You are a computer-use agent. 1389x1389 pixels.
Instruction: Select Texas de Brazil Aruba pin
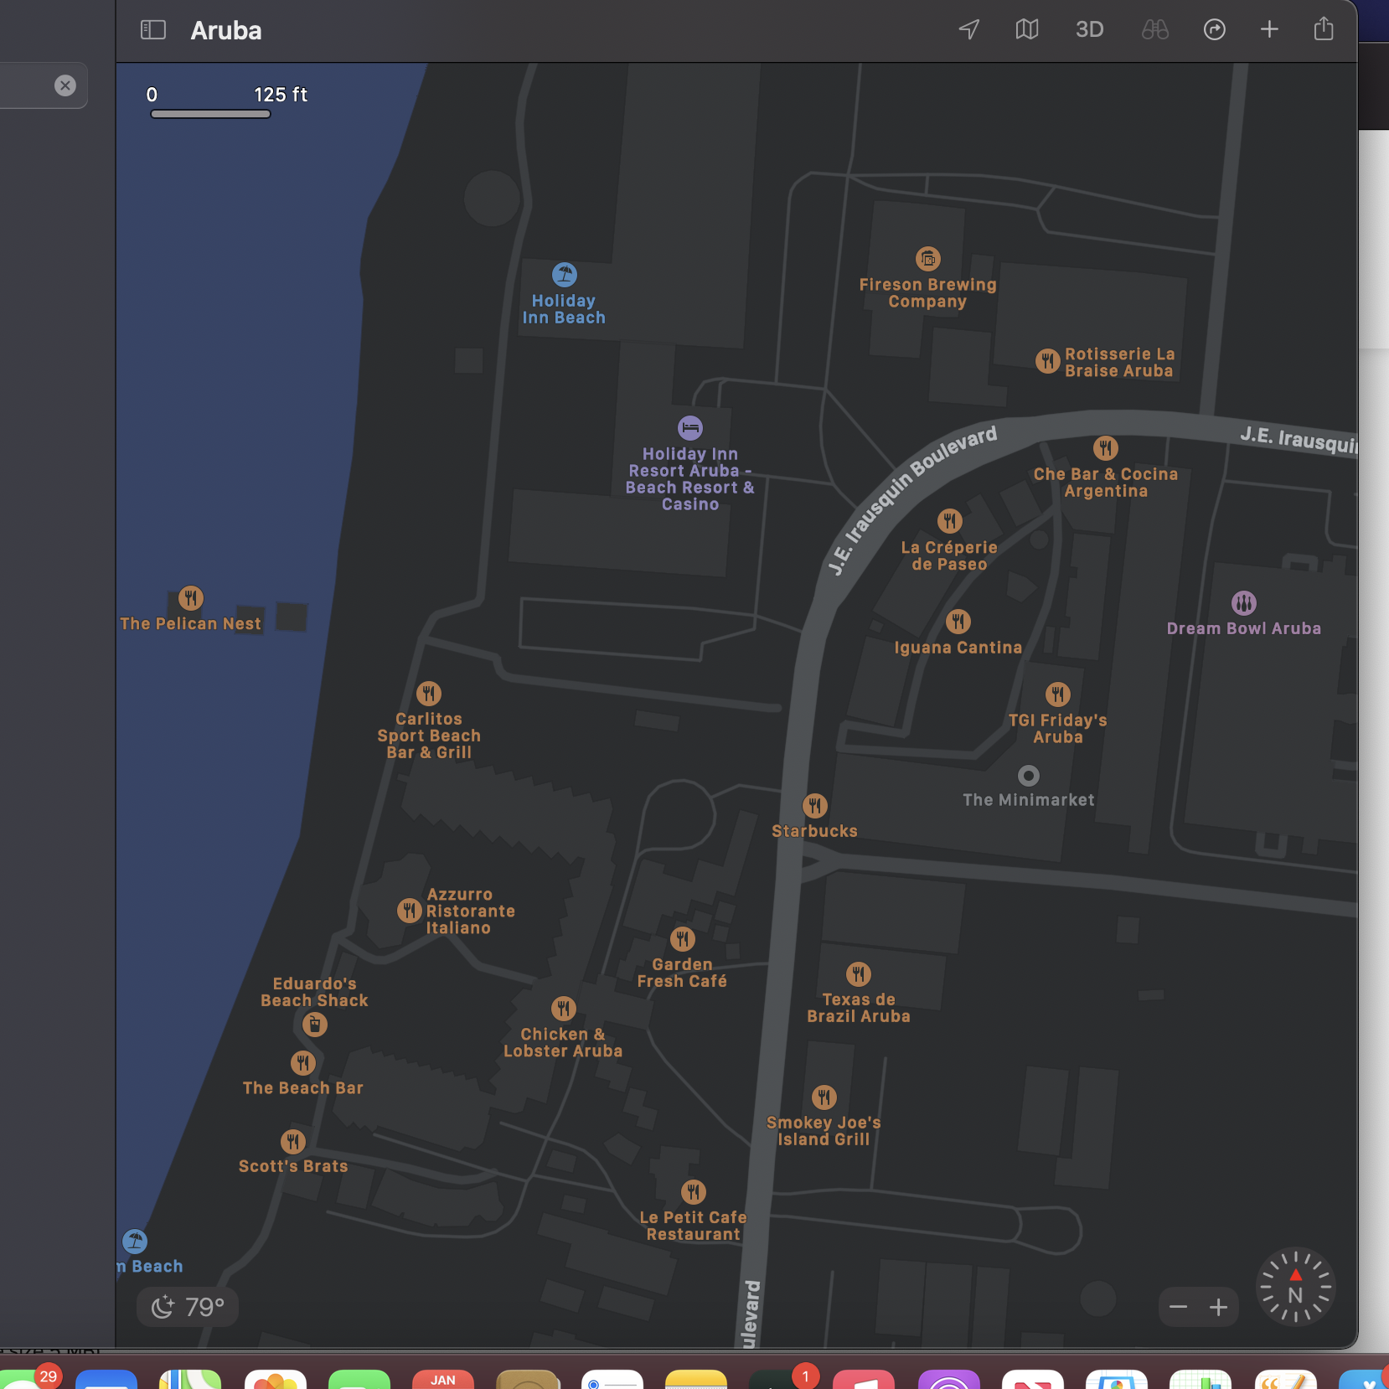[x=859, y=974]
